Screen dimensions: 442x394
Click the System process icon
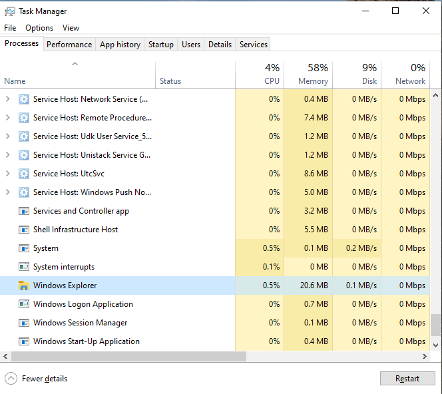24,248
